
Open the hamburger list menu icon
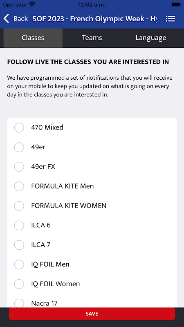tap(171, 19)
